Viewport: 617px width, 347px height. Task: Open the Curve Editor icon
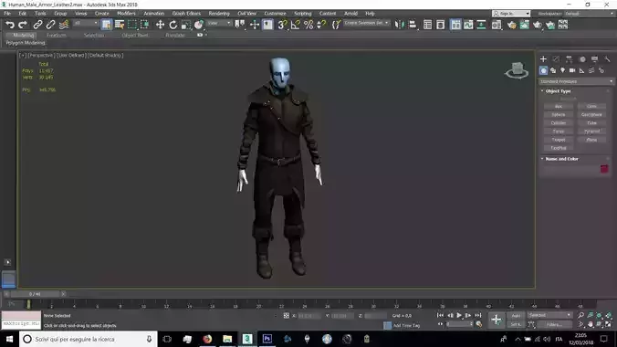click(x=468, y=25)
